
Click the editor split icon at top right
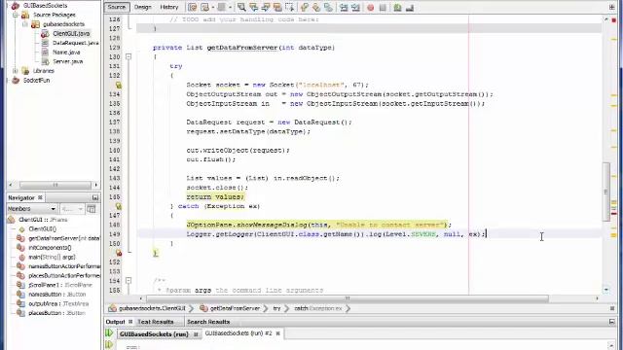[612, 7]
